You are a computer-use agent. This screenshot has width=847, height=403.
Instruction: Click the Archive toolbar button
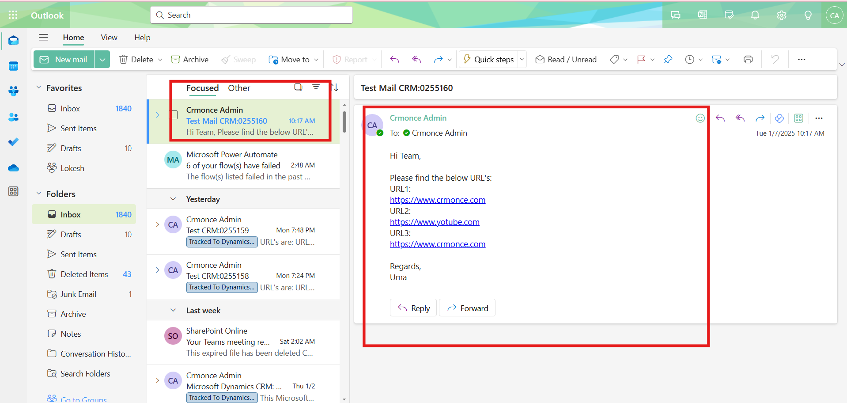190,60
